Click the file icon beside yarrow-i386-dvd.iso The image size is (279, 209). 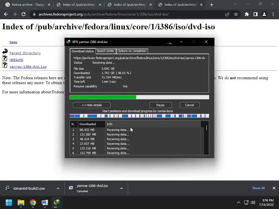click(5, 65)
